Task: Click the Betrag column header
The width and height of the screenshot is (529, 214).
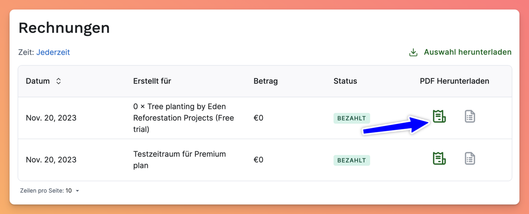Action: [x=265, y=81]
